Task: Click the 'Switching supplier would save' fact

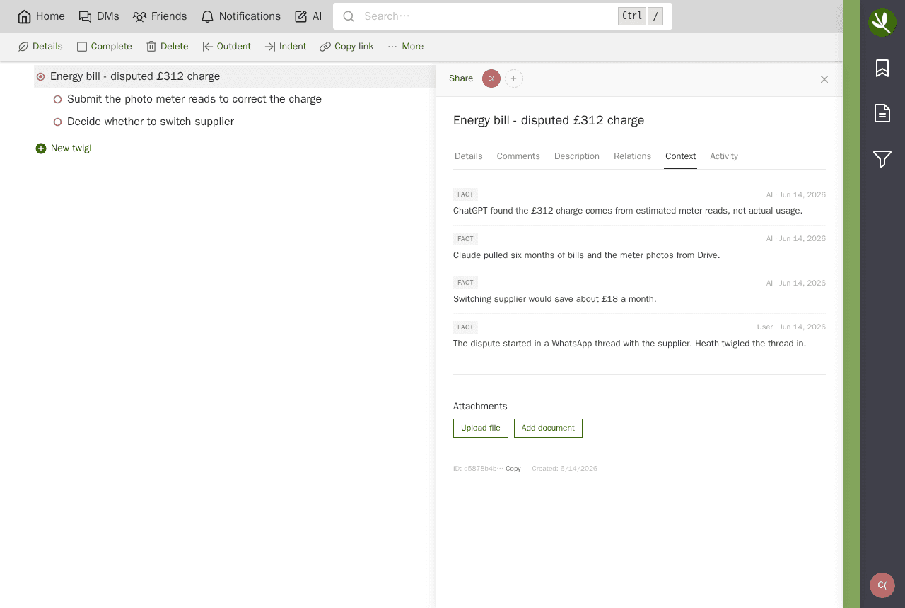Action: [x=555, y=299]
